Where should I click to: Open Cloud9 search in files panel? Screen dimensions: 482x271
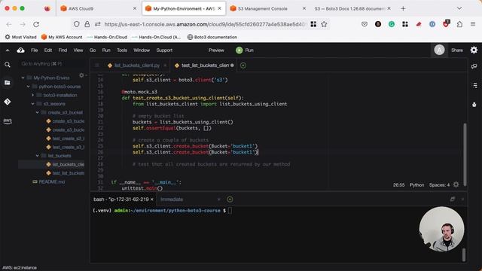(x=8, y=65)
